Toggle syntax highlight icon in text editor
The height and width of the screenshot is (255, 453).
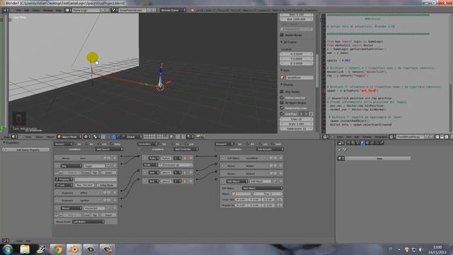447,137
